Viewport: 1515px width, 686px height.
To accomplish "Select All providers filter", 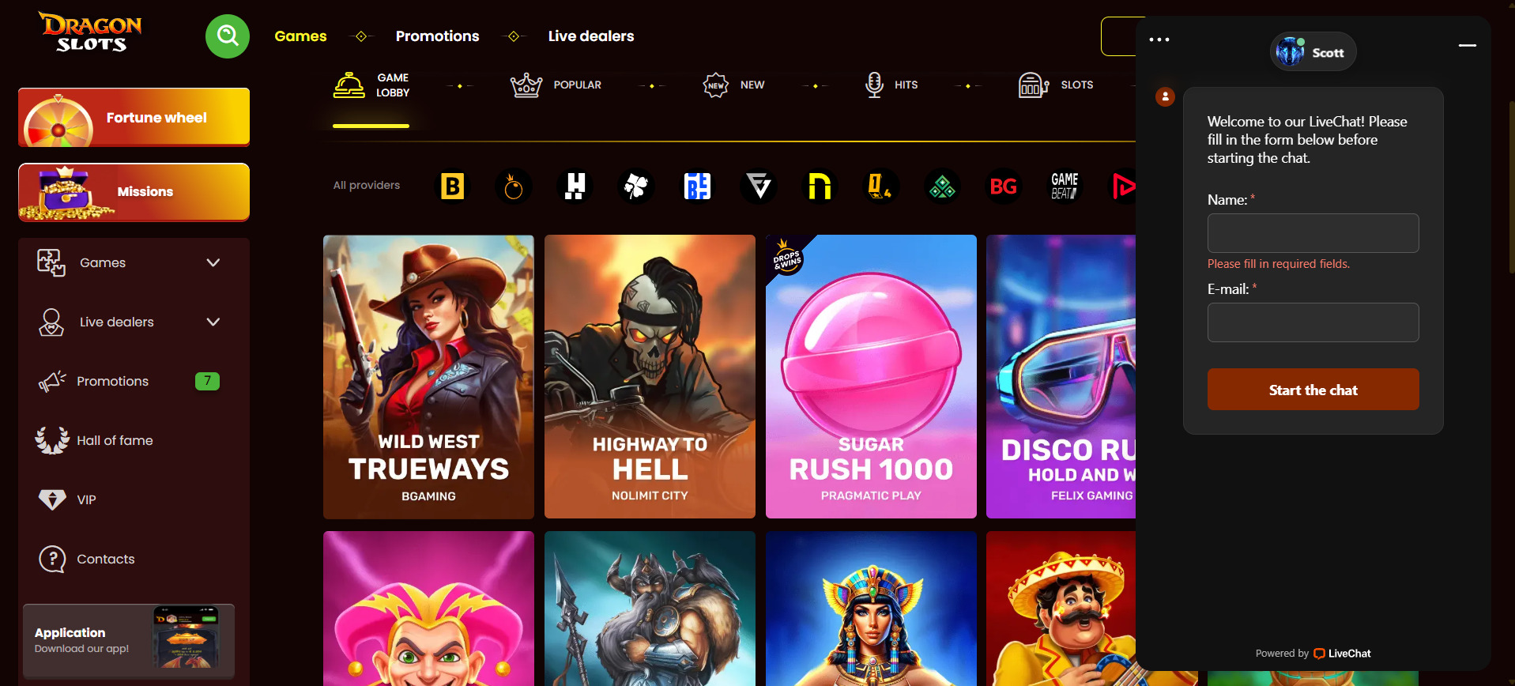I will pyautogui.click(x=367, y=185).
